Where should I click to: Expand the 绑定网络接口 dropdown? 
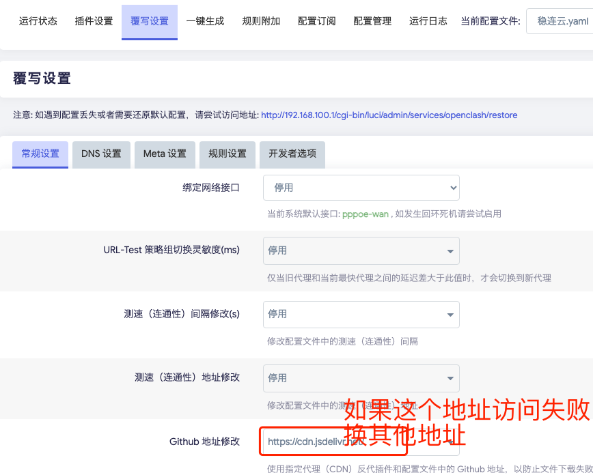click(361, 188)
